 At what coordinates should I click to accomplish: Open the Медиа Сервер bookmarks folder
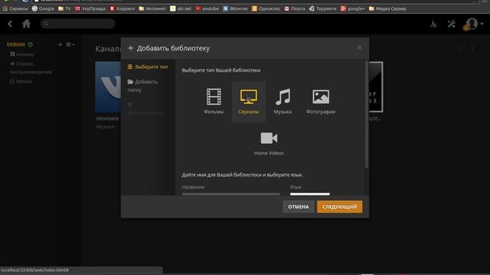click(387, 8)
